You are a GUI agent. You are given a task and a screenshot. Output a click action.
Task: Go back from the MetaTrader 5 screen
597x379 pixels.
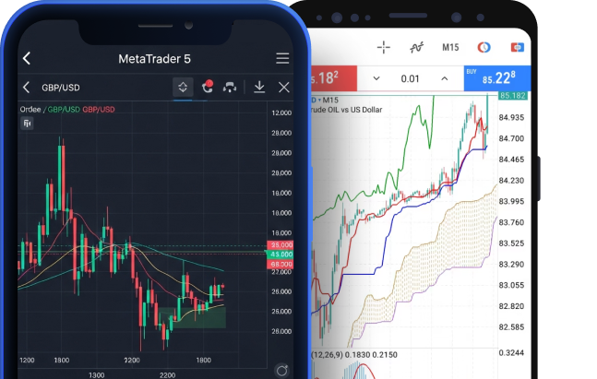[26, 59]
